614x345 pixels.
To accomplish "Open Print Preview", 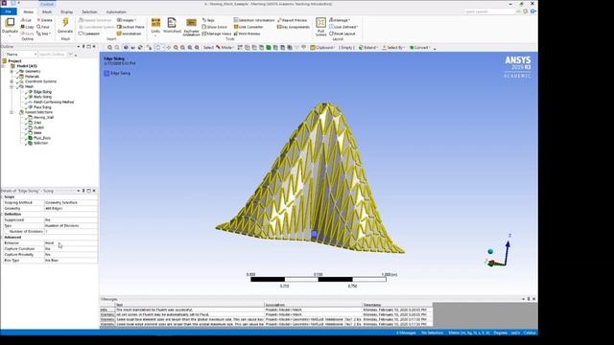I will (x=247, y=34).
